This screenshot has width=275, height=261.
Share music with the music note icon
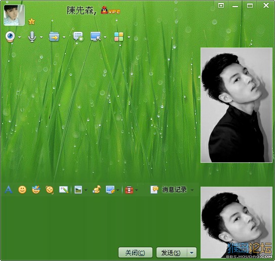pyautogui.click(x=97, y=189)
